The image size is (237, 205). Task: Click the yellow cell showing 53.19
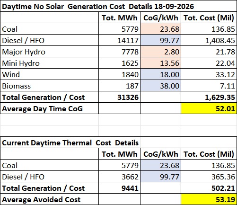click(x=209, y=199)
